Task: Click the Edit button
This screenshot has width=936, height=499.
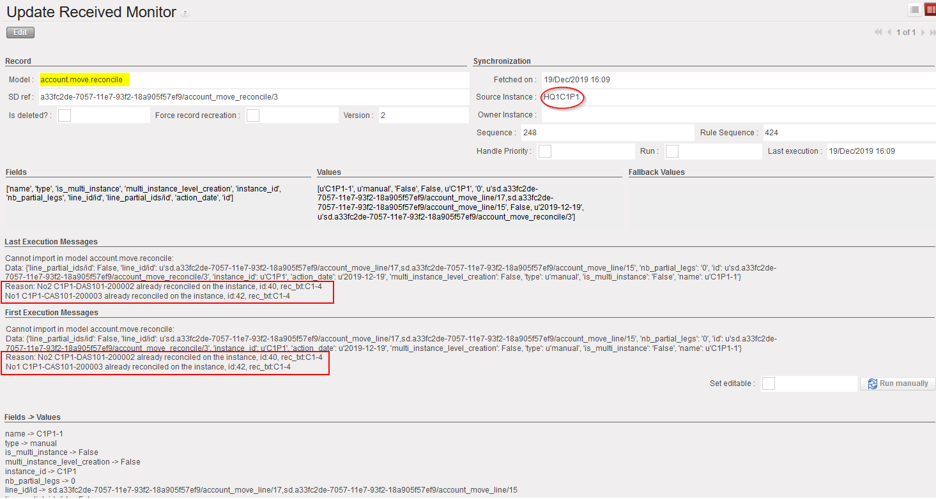Action: (20, 33)
